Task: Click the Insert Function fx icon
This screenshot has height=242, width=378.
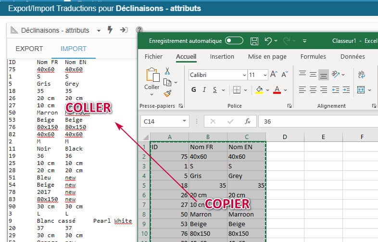Action: tap(247, 121)
